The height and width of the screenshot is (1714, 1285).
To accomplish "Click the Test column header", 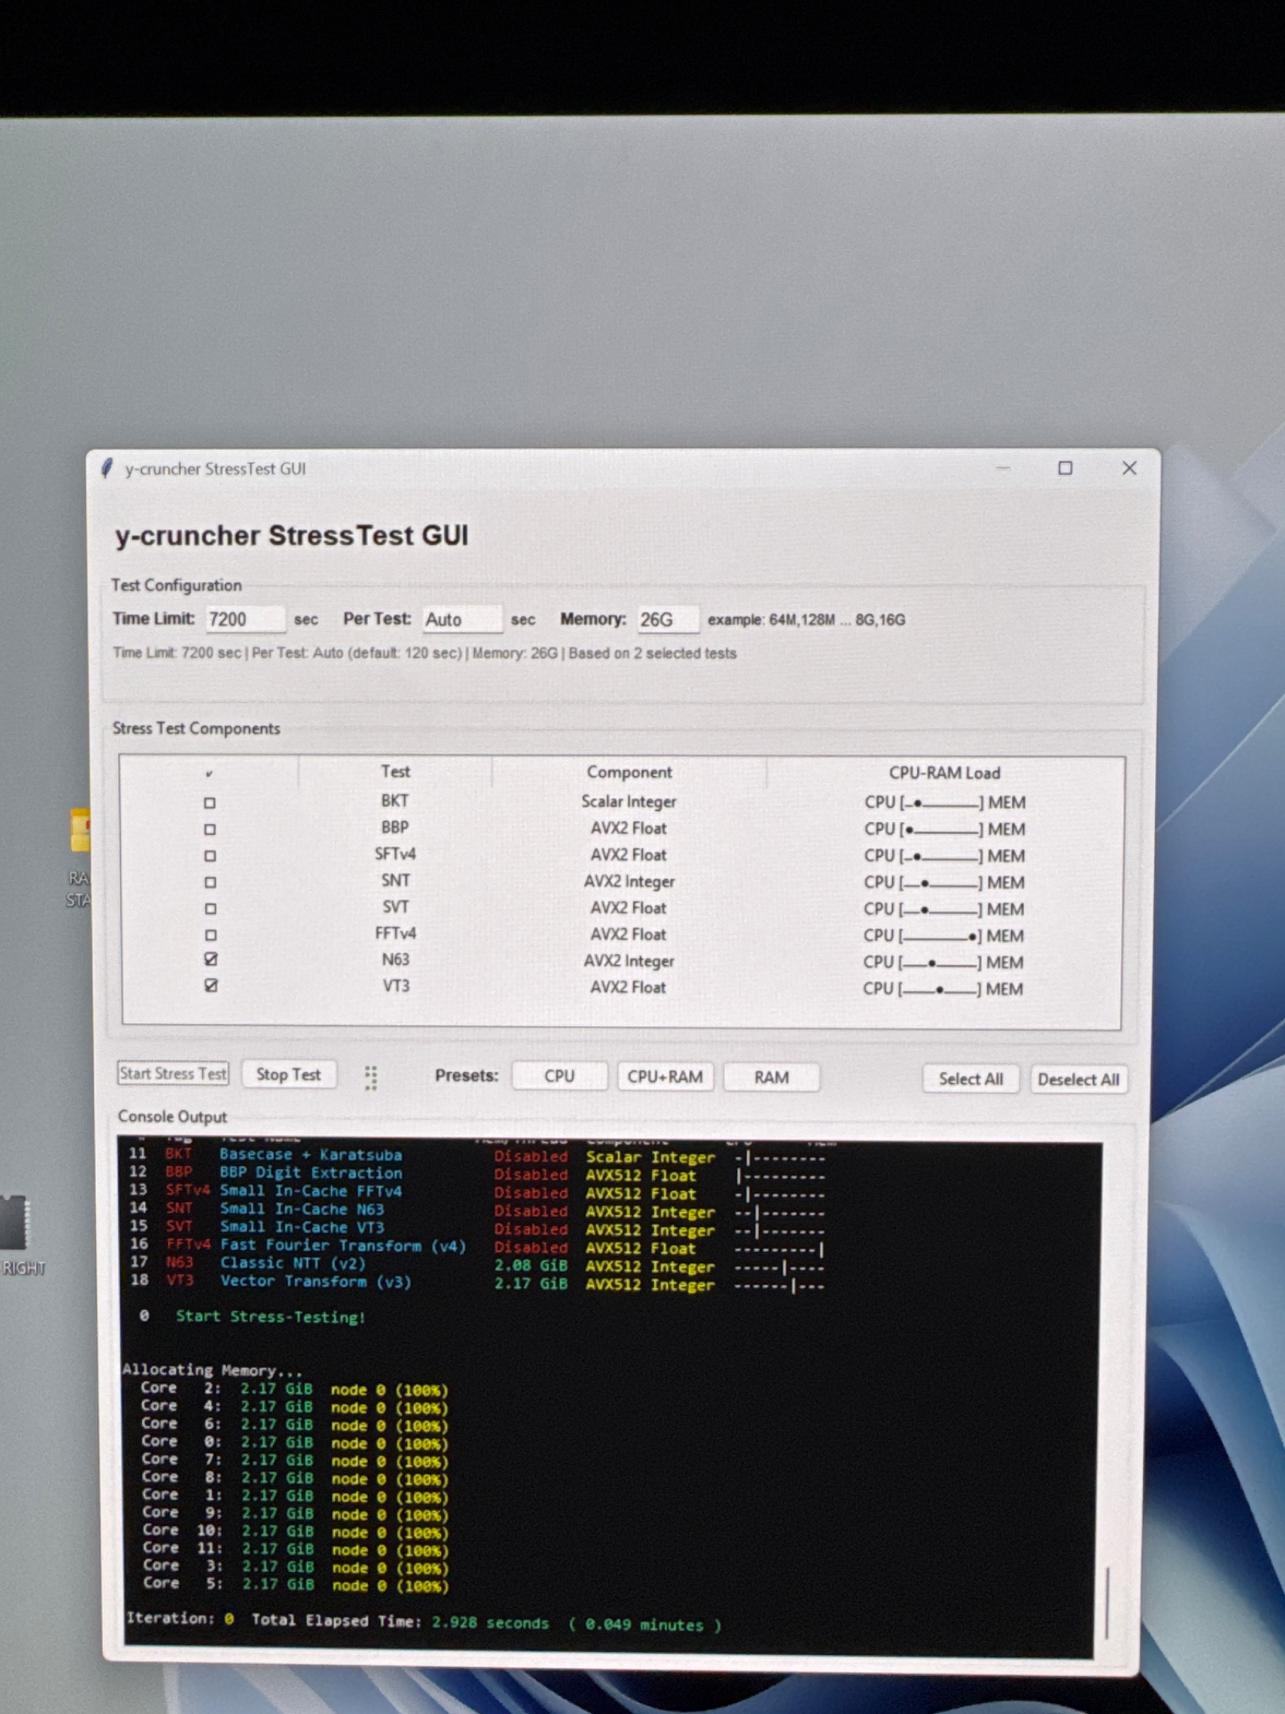I will (x=395, y=771).
